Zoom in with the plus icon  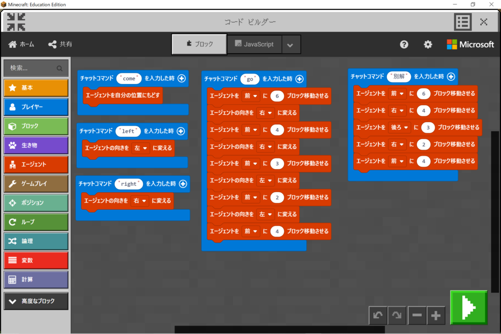[436, 316]
